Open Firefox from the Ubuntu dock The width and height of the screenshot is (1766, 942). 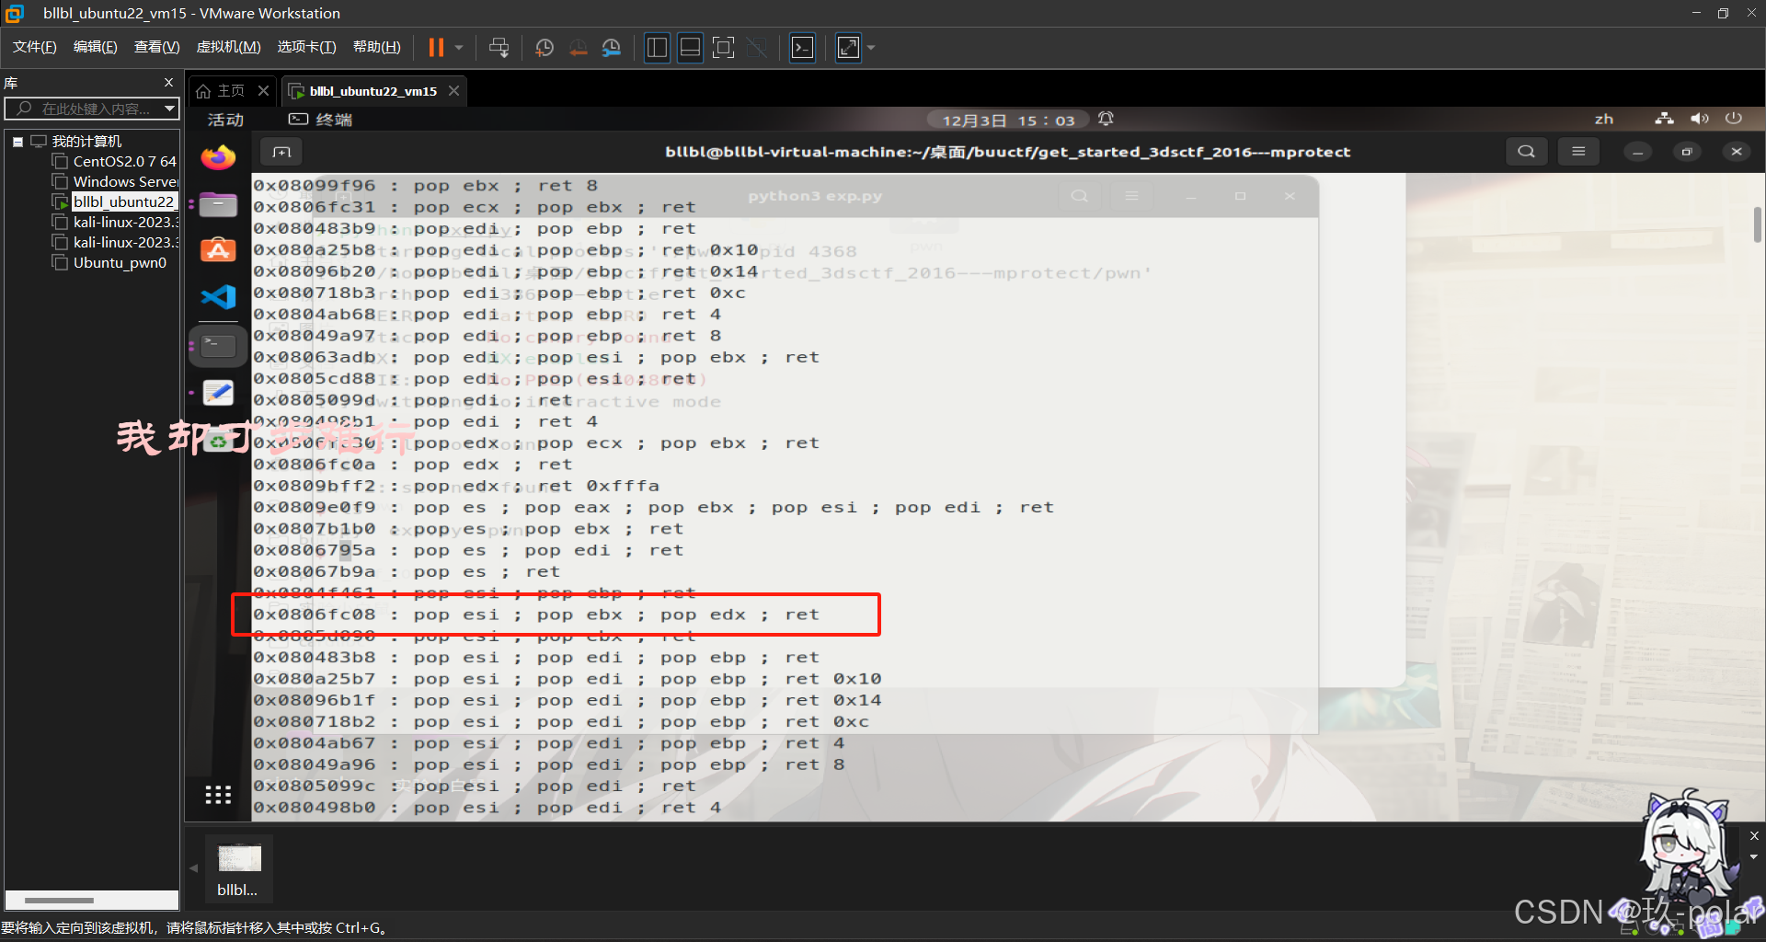[x=217, y=157]
